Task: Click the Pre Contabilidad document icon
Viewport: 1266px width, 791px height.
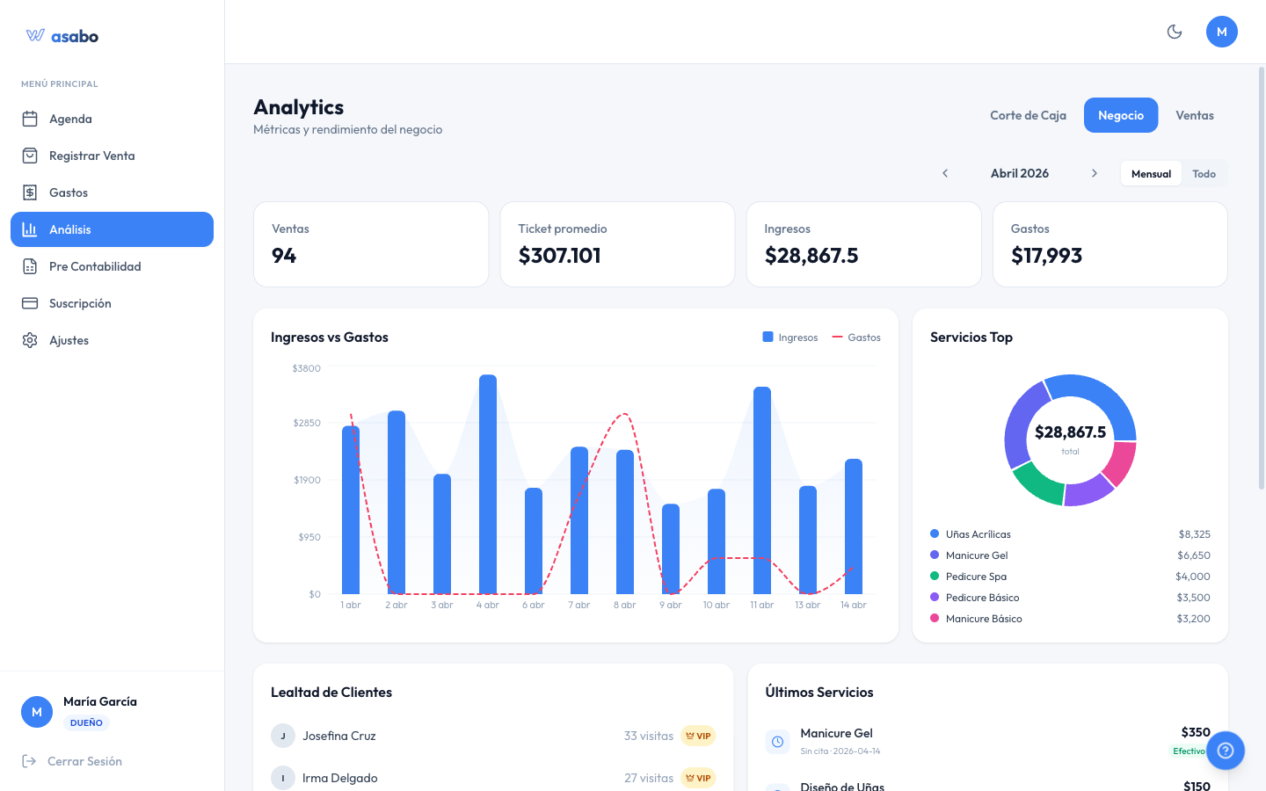Action: tap(30, 266)
